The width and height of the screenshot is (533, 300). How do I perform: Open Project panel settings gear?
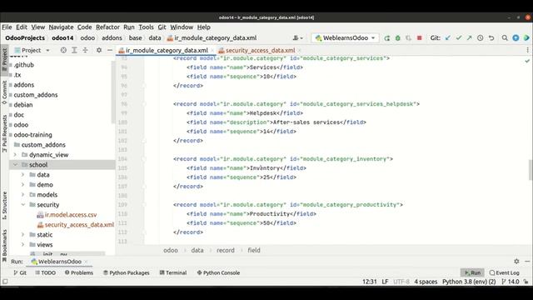click(99, 50)
